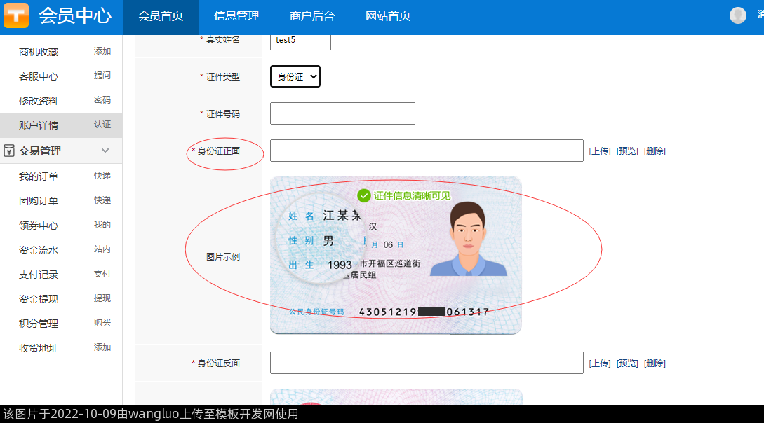The height and width of the screenshot is (423, 764).
Task: Click the 真实姓名 text field
Action: coord(300,40)
